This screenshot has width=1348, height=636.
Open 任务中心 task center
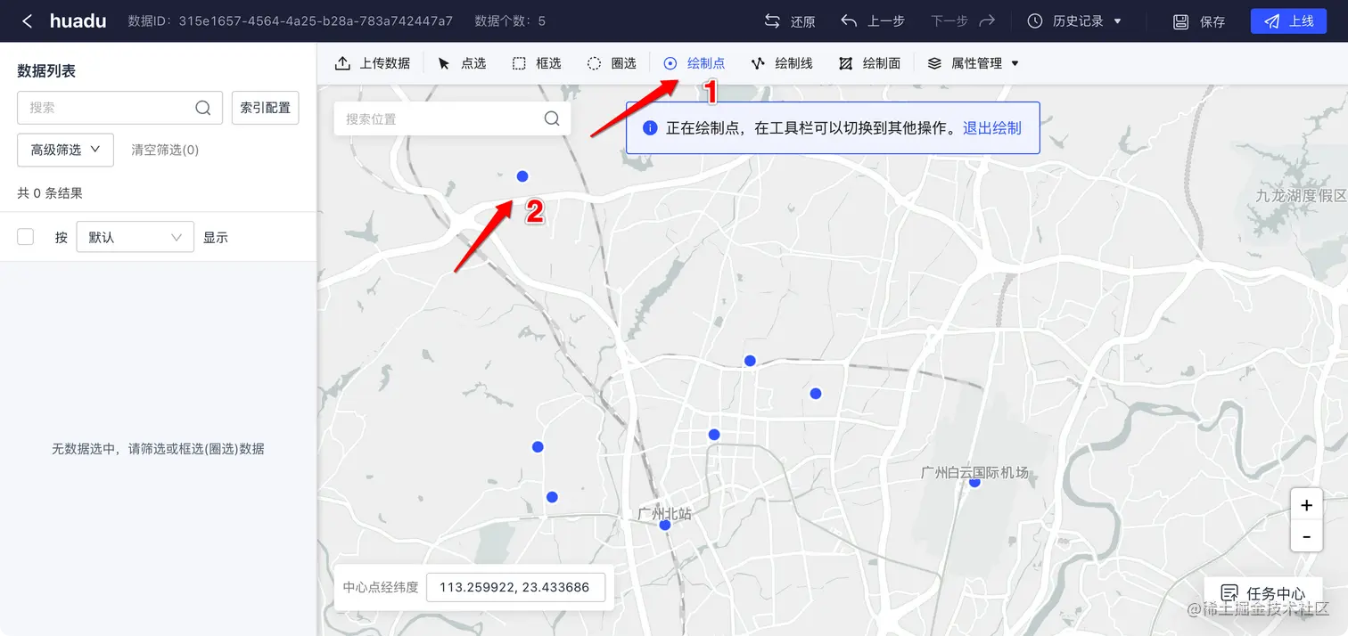(x=1264, y=593)
